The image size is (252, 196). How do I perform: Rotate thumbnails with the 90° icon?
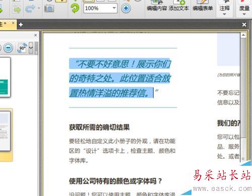(22, 48)
